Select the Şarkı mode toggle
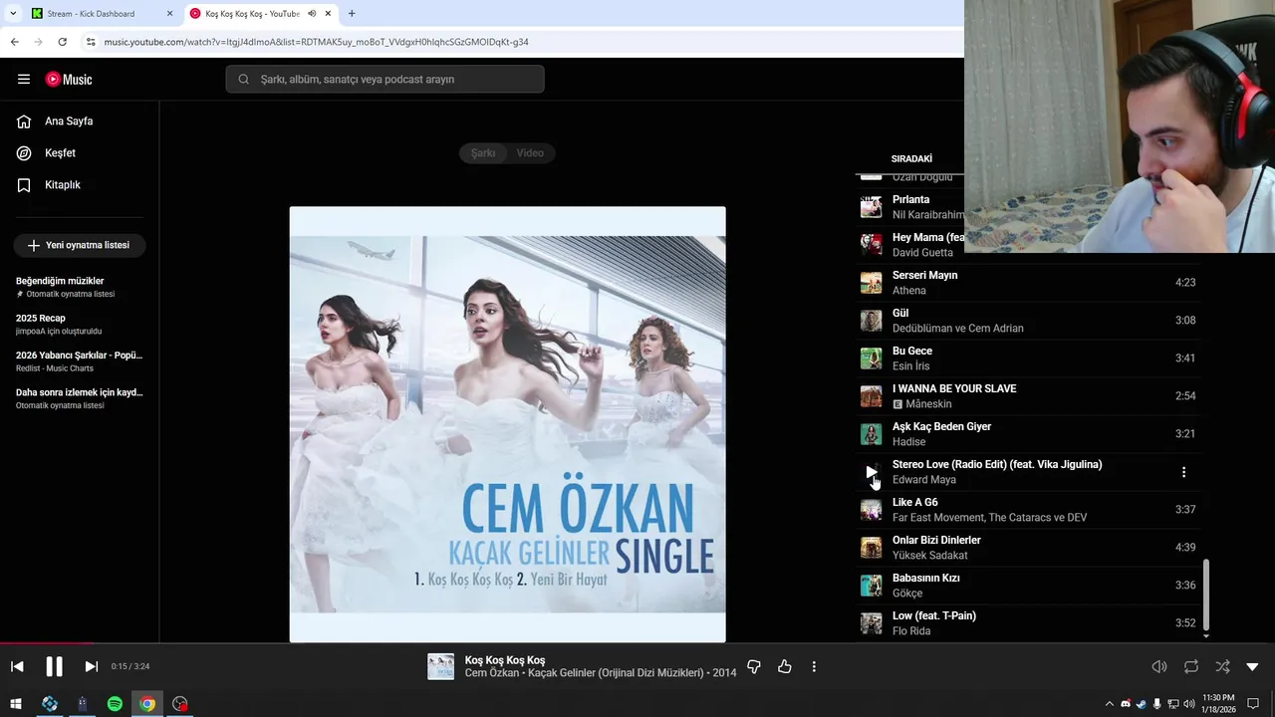Screen dimensions: 1275x717 (x=483, y=153)
